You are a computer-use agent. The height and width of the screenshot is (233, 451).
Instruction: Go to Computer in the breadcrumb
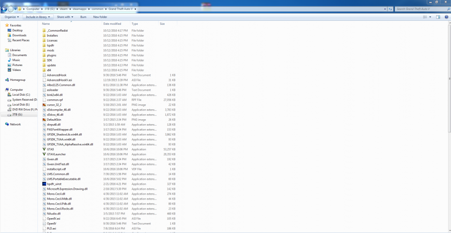[33, 9]
